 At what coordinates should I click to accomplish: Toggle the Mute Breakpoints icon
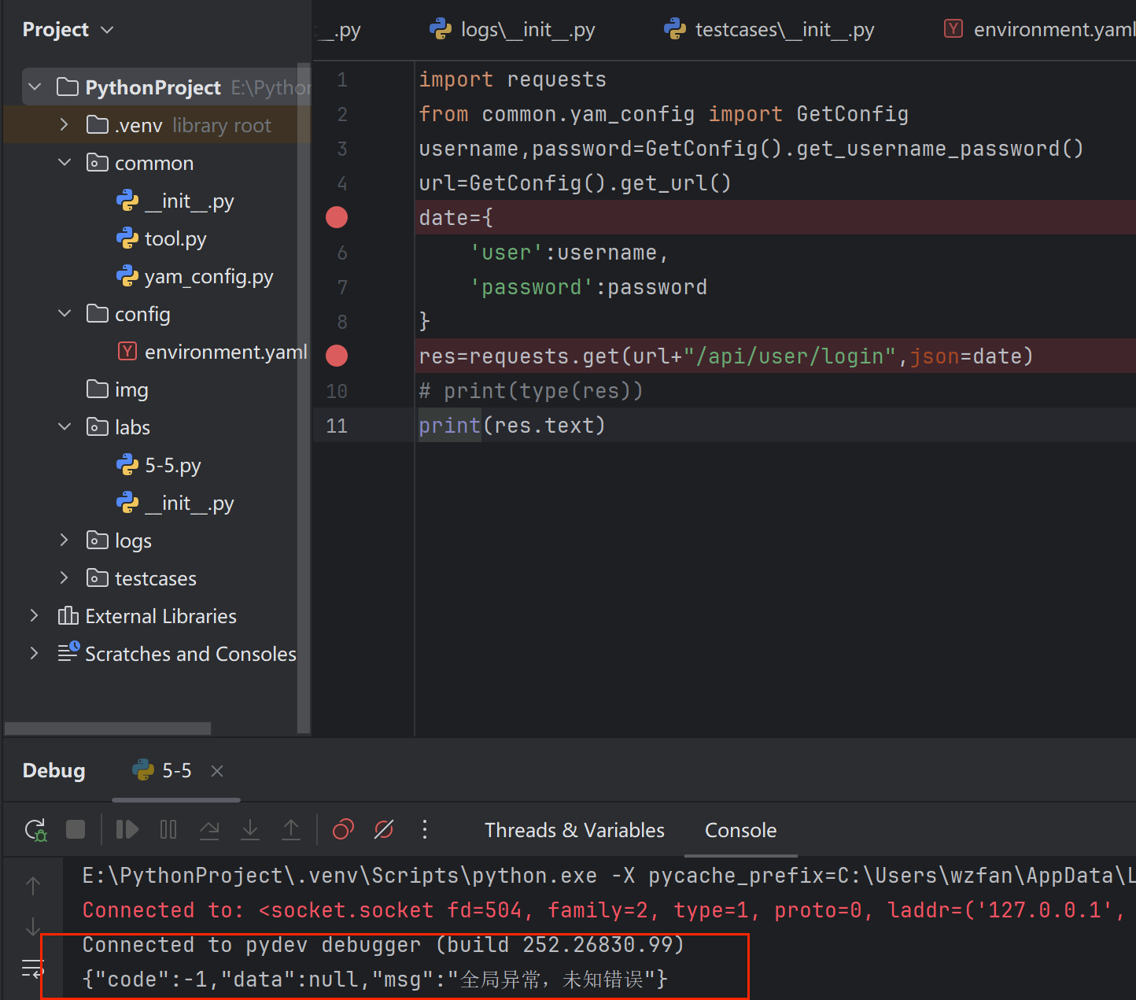click(384, 830)
